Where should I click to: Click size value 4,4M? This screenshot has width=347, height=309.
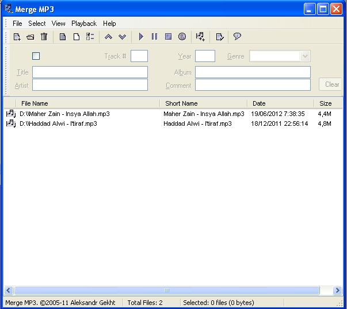pos(325,114)
